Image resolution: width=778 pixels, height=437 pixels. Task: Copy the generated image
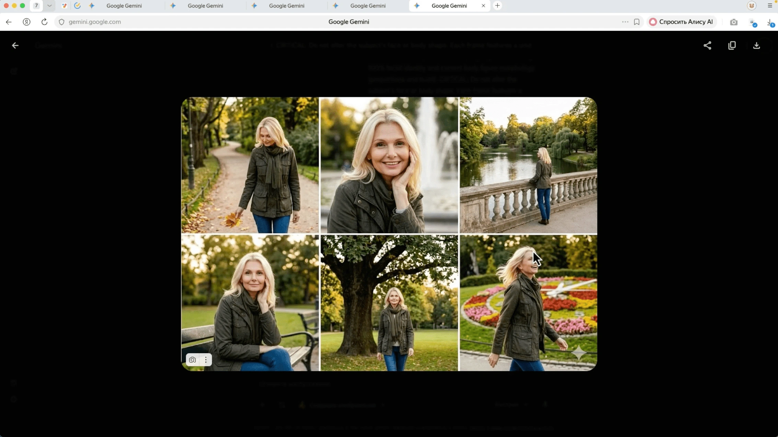tap(732, 45)
